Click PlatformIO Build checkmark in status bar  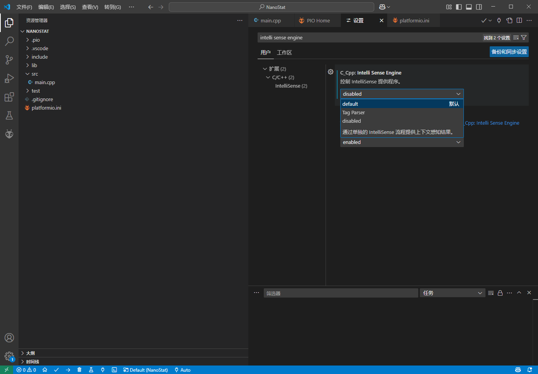[56, 370]
